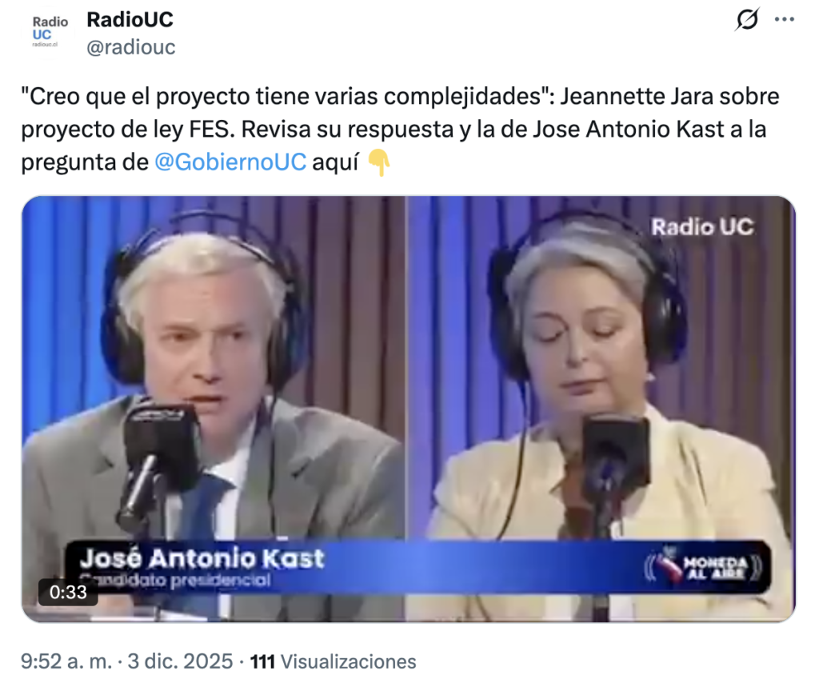Click the RadioUC display name
Viewport: 819px width, 691px height.
click(130, 20)
